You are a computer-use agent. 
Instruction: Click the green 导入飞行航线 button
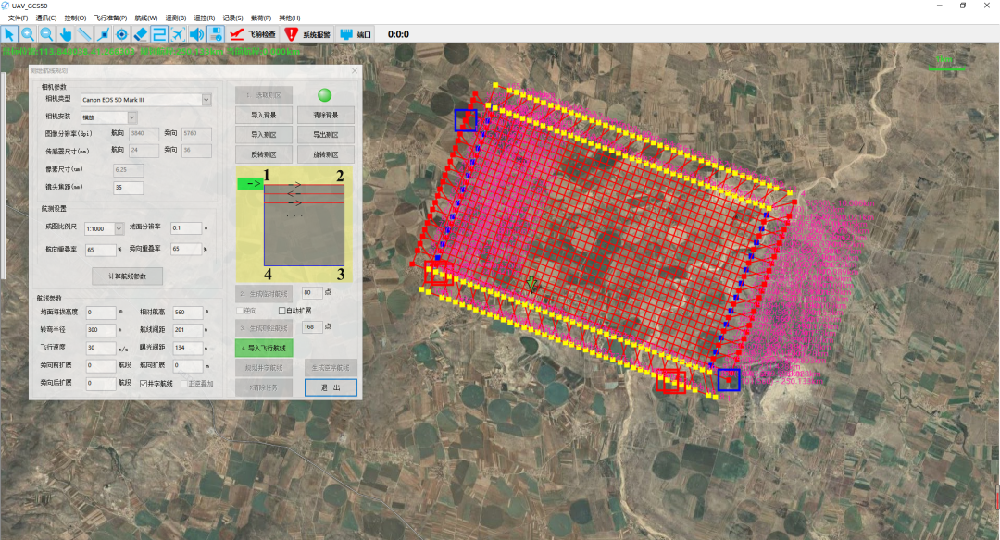pos(264,348)
